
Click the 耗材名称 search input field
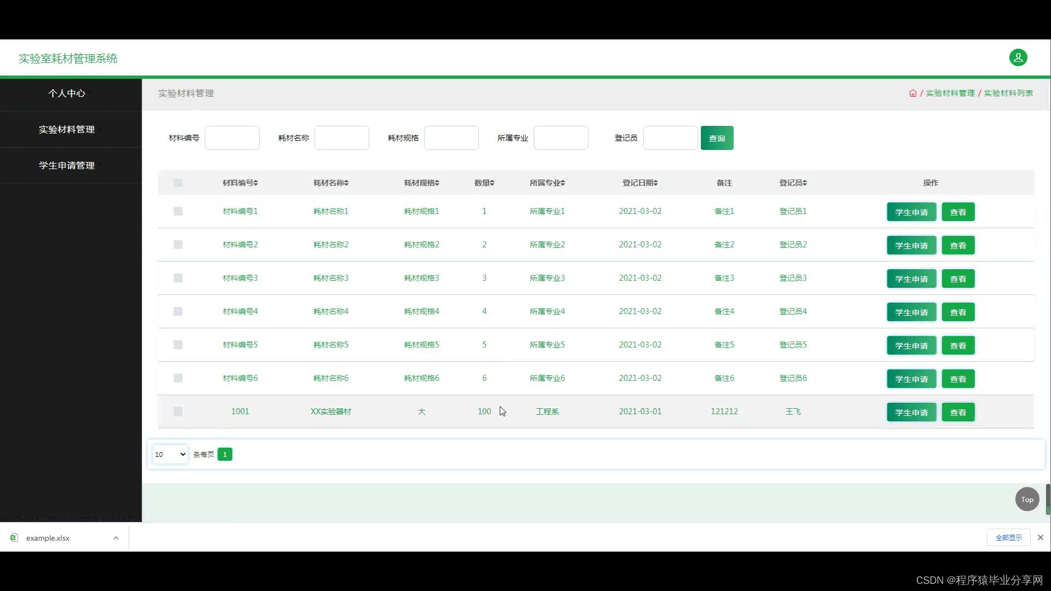click(x=342, y=138)
